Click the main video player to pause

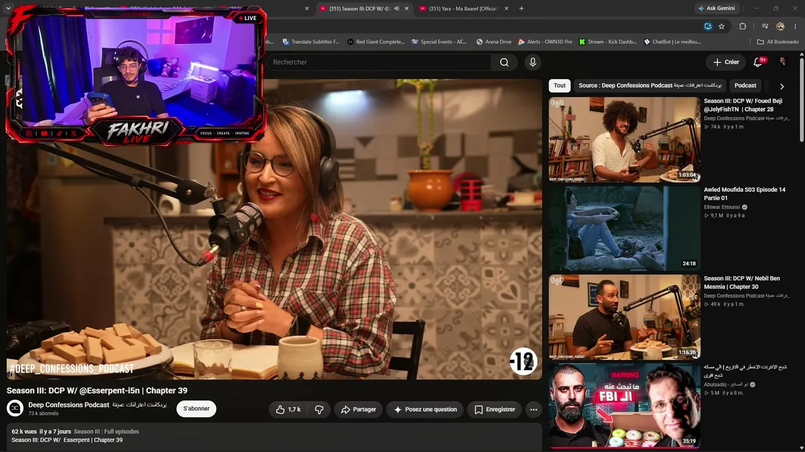[x=274, y=229]
